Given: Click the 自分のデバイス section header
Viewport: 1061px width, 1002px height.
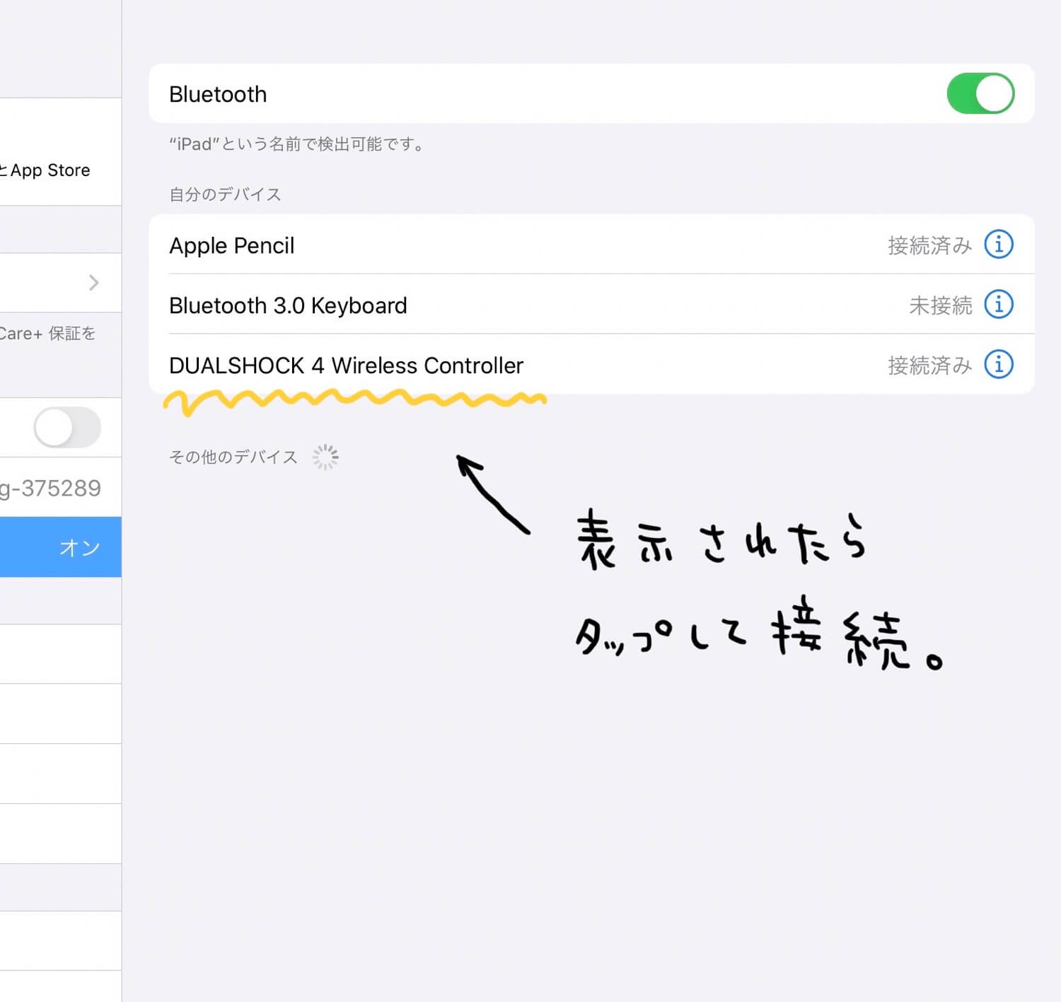Looking at the screenshot, I should pos(225,194).
